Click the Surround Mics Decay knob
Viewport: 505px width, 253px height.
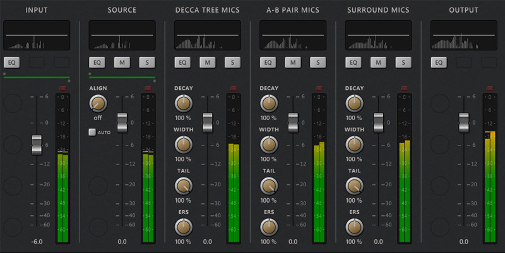tap(354, 104)
